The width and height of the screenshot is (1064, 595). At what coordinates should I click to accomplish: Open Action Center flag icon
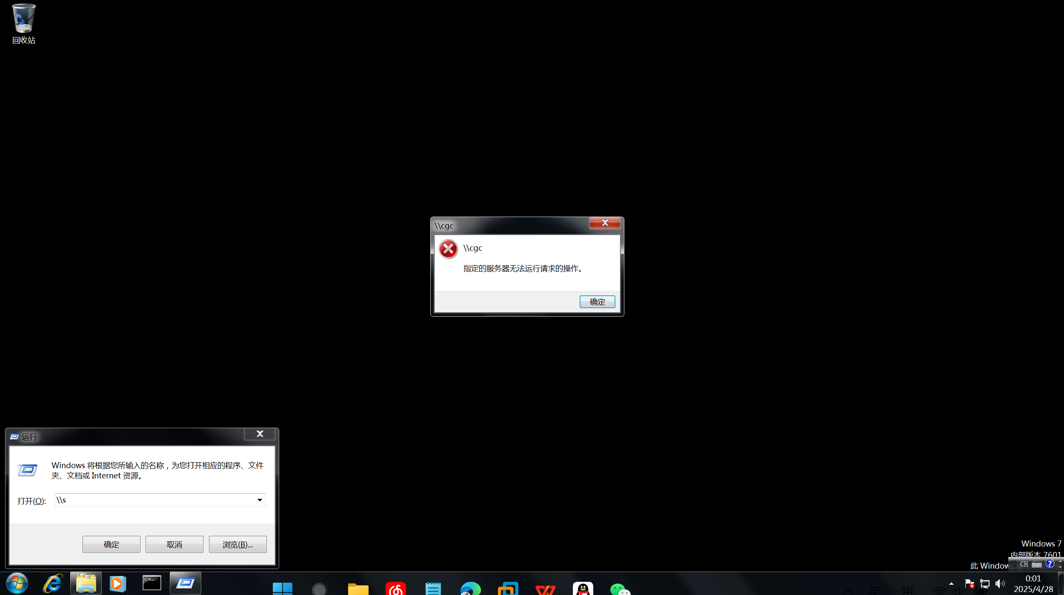tap(970, 584)
